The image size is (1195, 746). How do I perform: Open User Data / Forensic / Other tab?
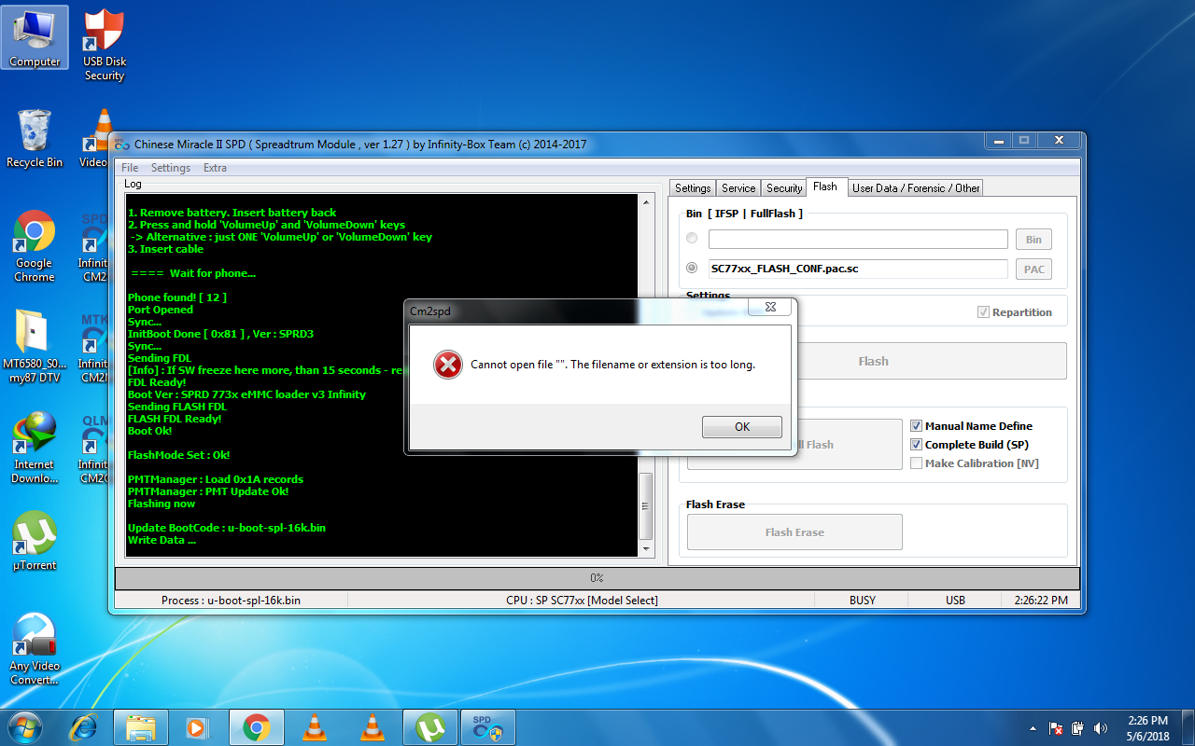point(916,187)
